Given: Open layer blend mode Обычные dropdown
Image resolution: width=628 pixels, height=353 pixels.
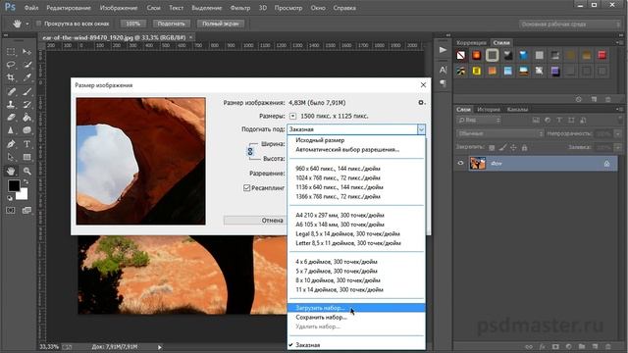Looking at the screenshot, I should coord(499,133).
